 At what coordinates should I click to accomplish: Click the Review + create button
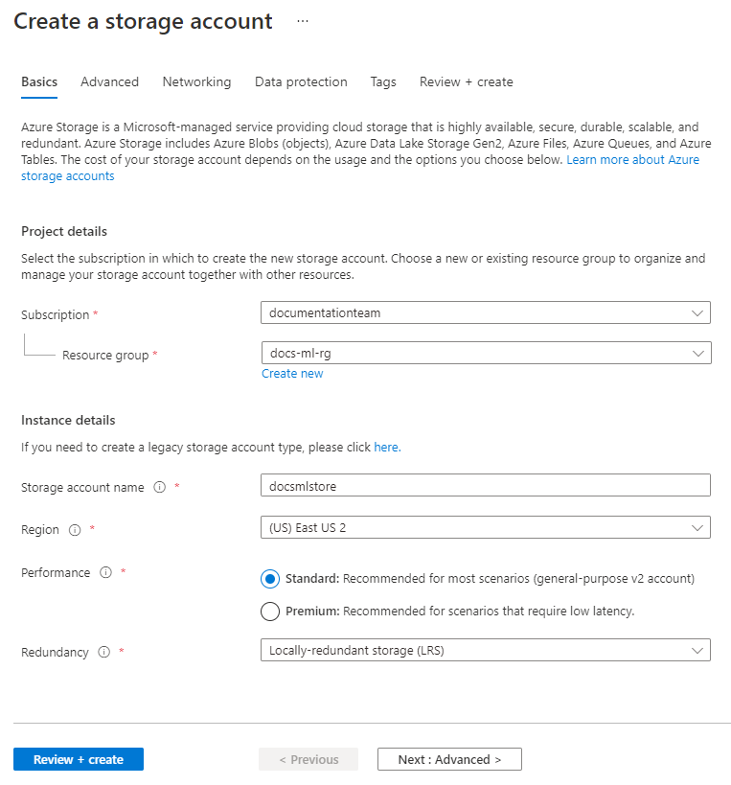78,758
